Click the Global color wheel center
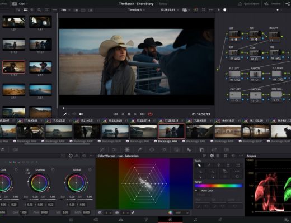The height and width of the screenshot is (223, 291). [x=76, y=183]
